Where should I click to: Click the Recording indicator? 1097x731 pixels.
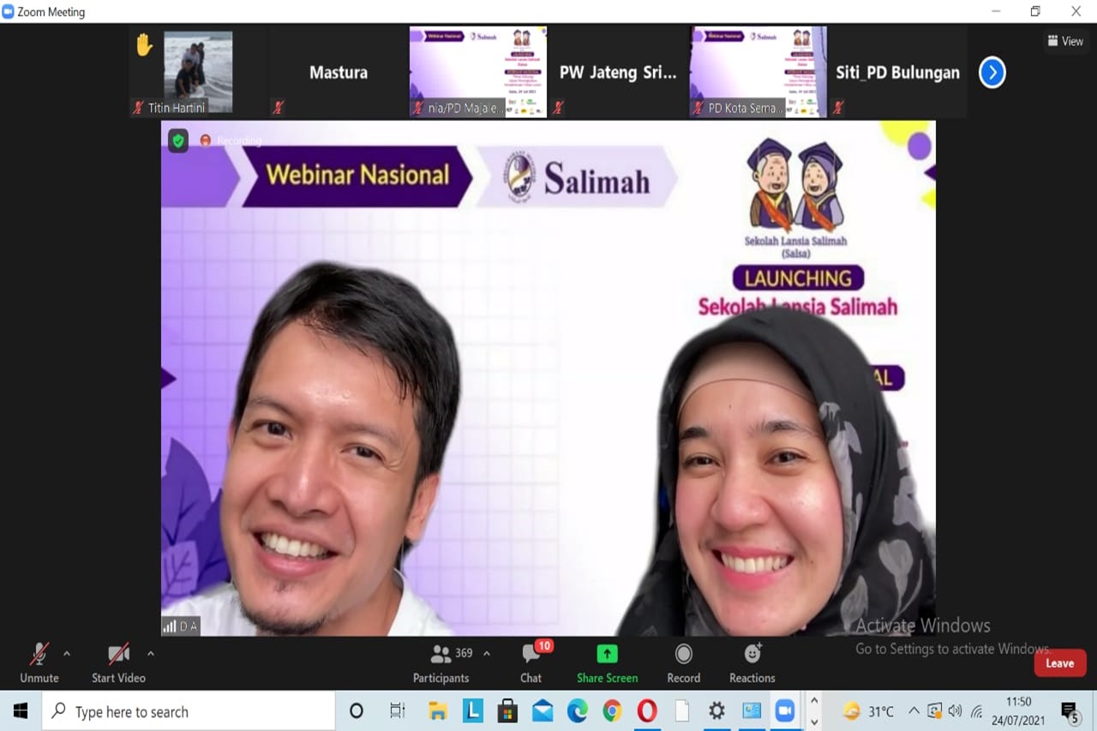point(231,141)
